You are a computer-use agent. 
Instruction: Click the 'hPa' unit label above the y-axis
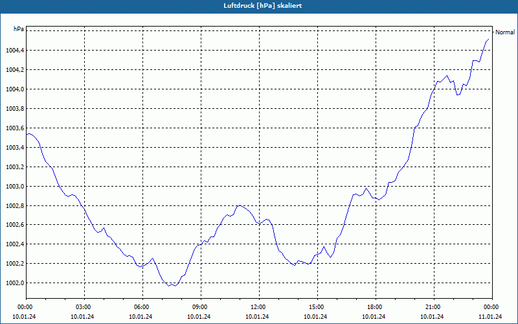19,29
